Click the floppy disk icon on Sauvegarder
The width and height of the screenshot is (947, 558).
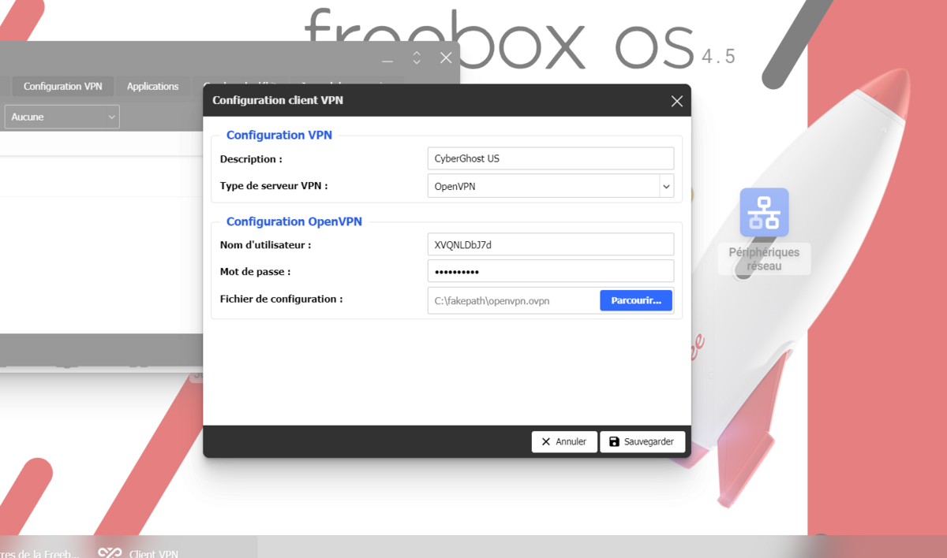coord(615,442)
